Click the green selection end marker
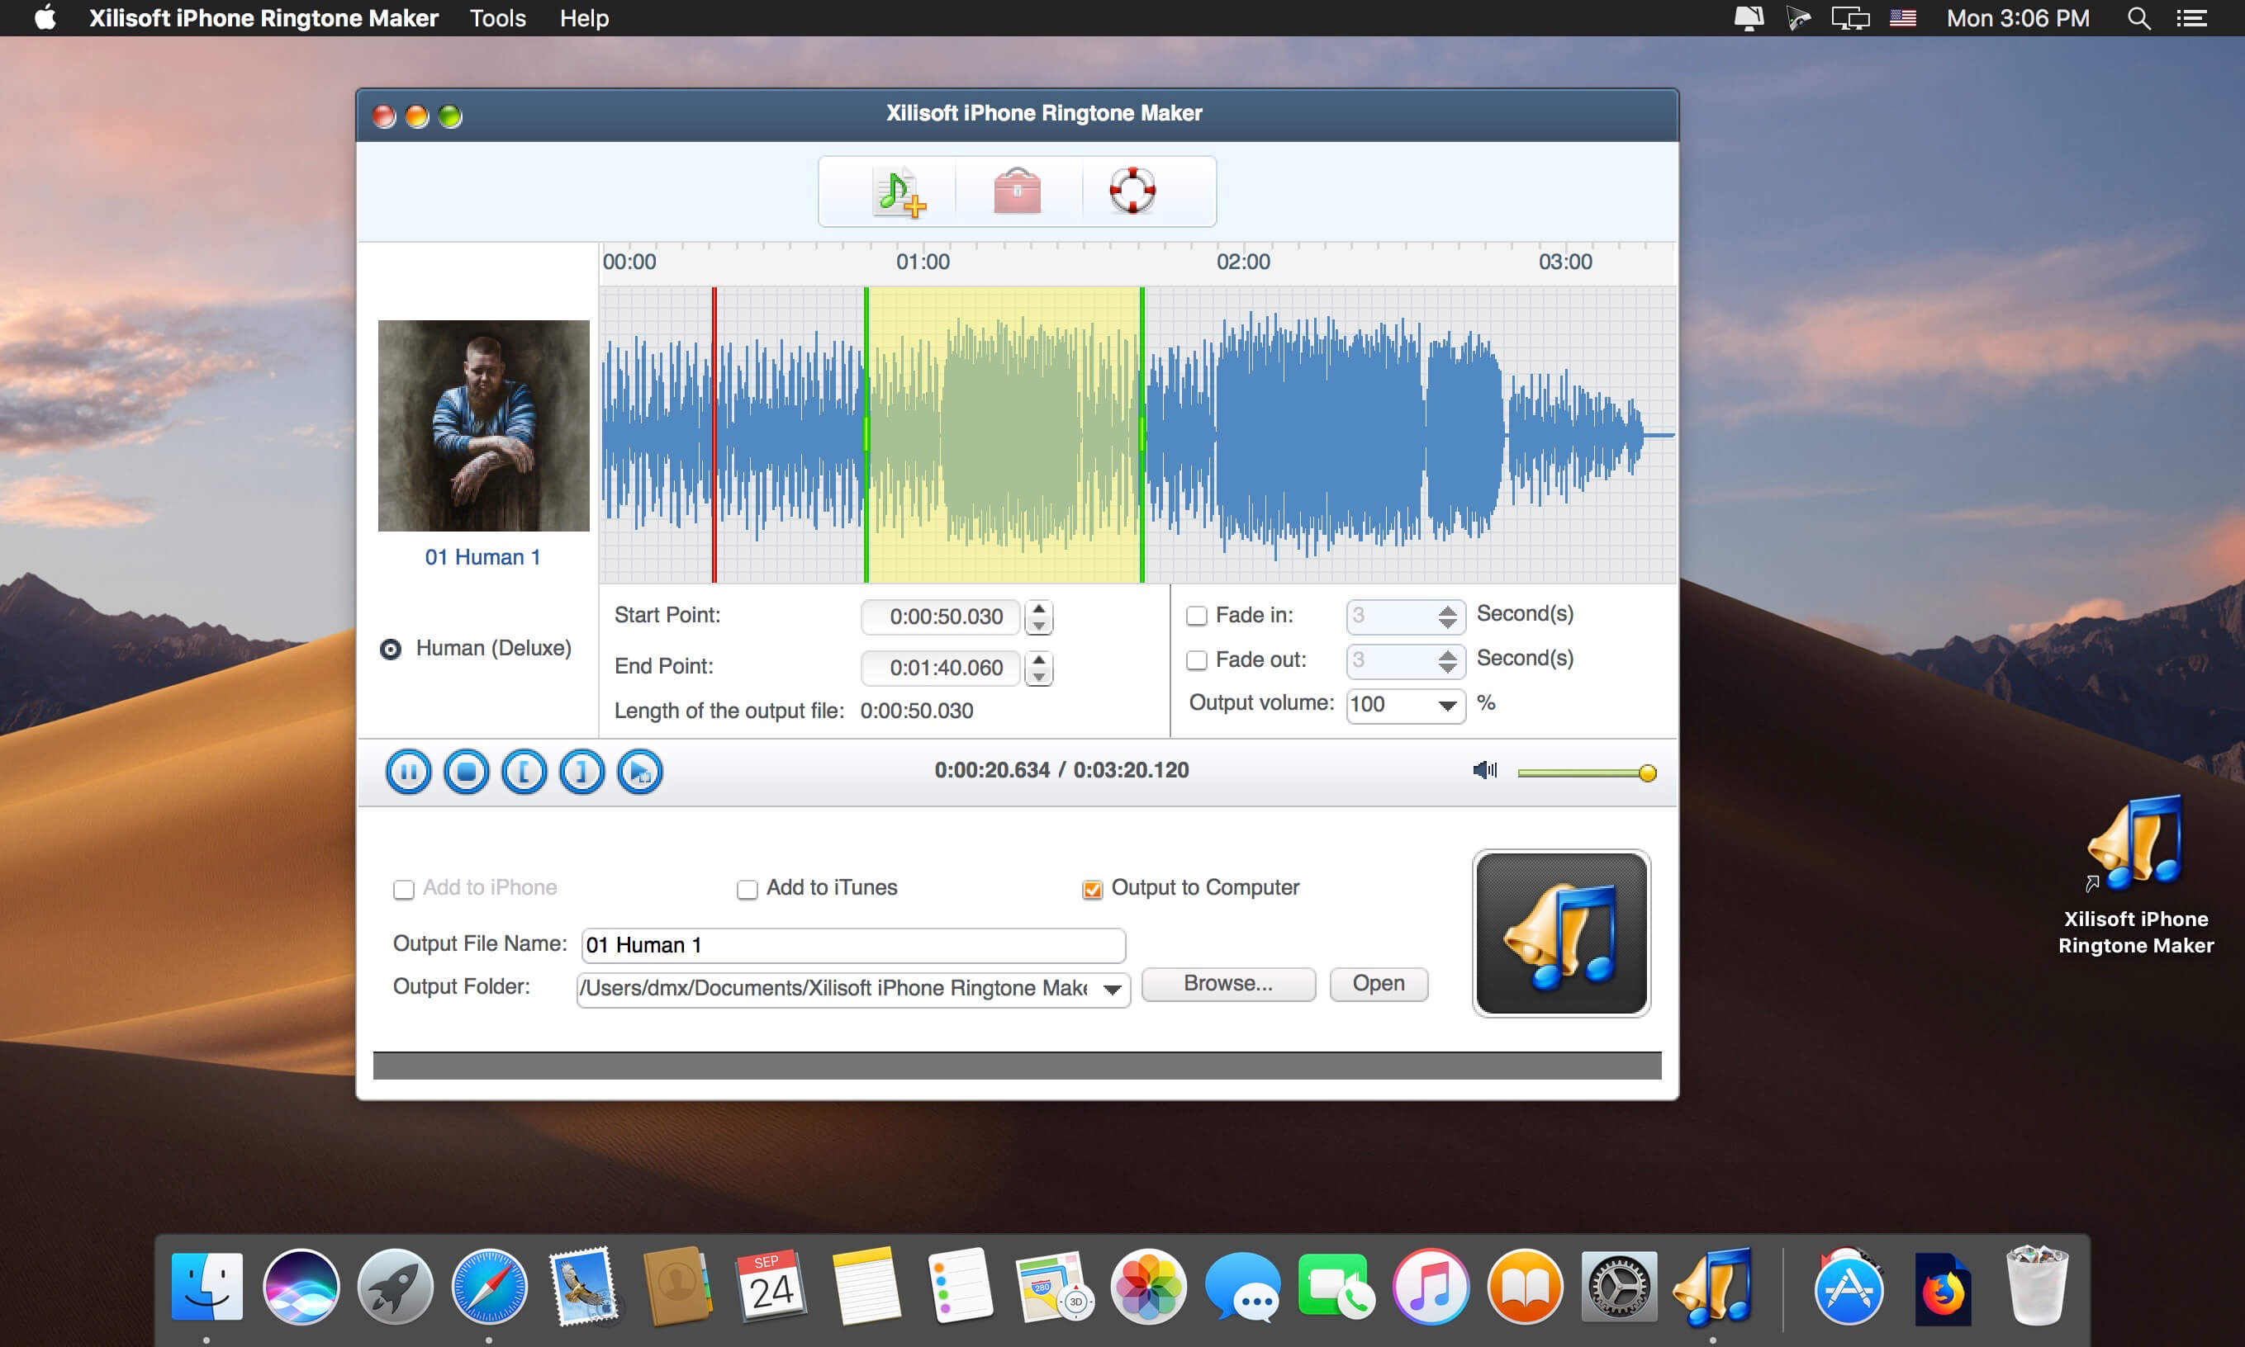 click(1141, 435)
